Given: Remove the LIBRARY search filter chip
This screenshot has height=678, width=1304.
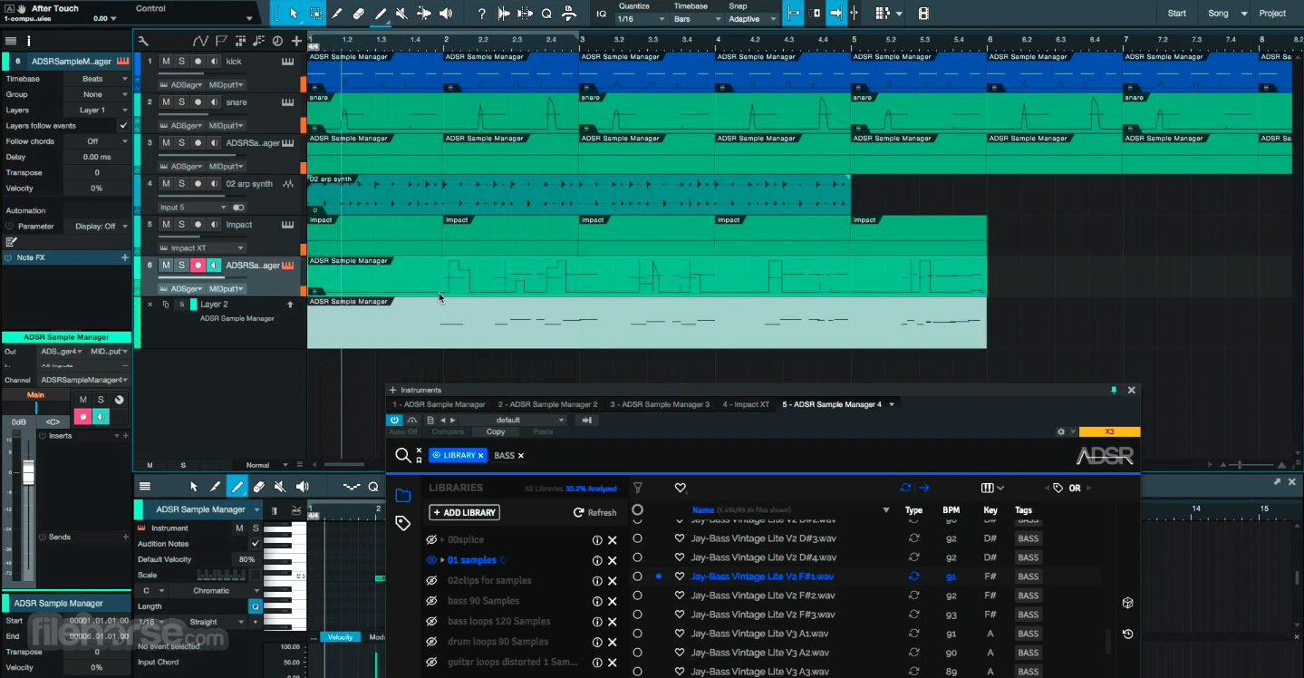Looking at the screenshot, I should click(x=480, y=456).
